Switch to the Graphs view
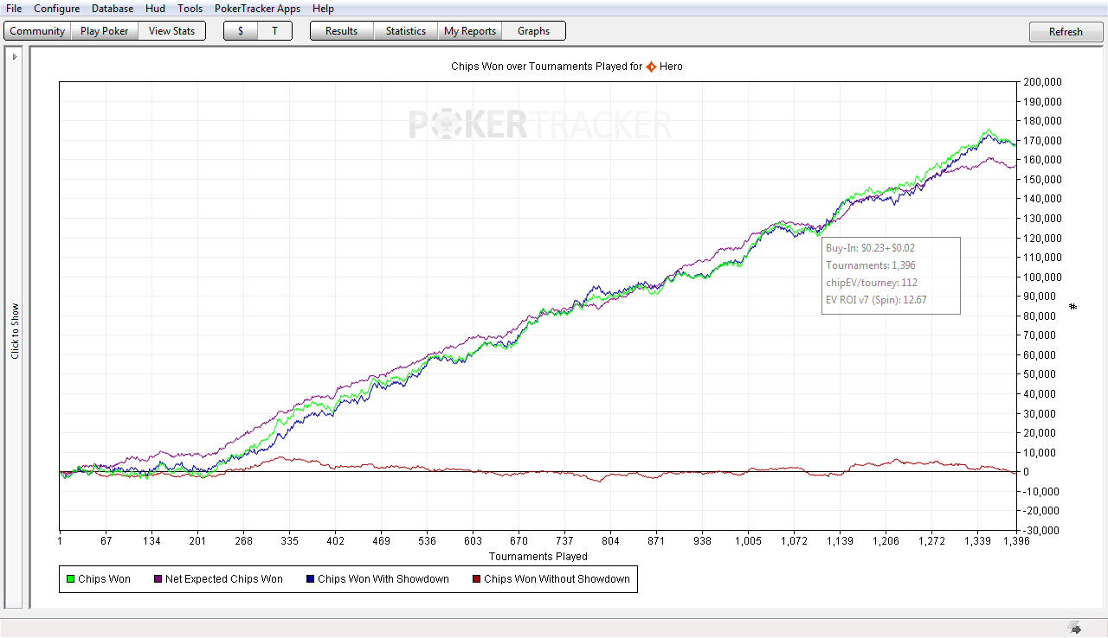The image size is (1108, 638). point(534,31)
